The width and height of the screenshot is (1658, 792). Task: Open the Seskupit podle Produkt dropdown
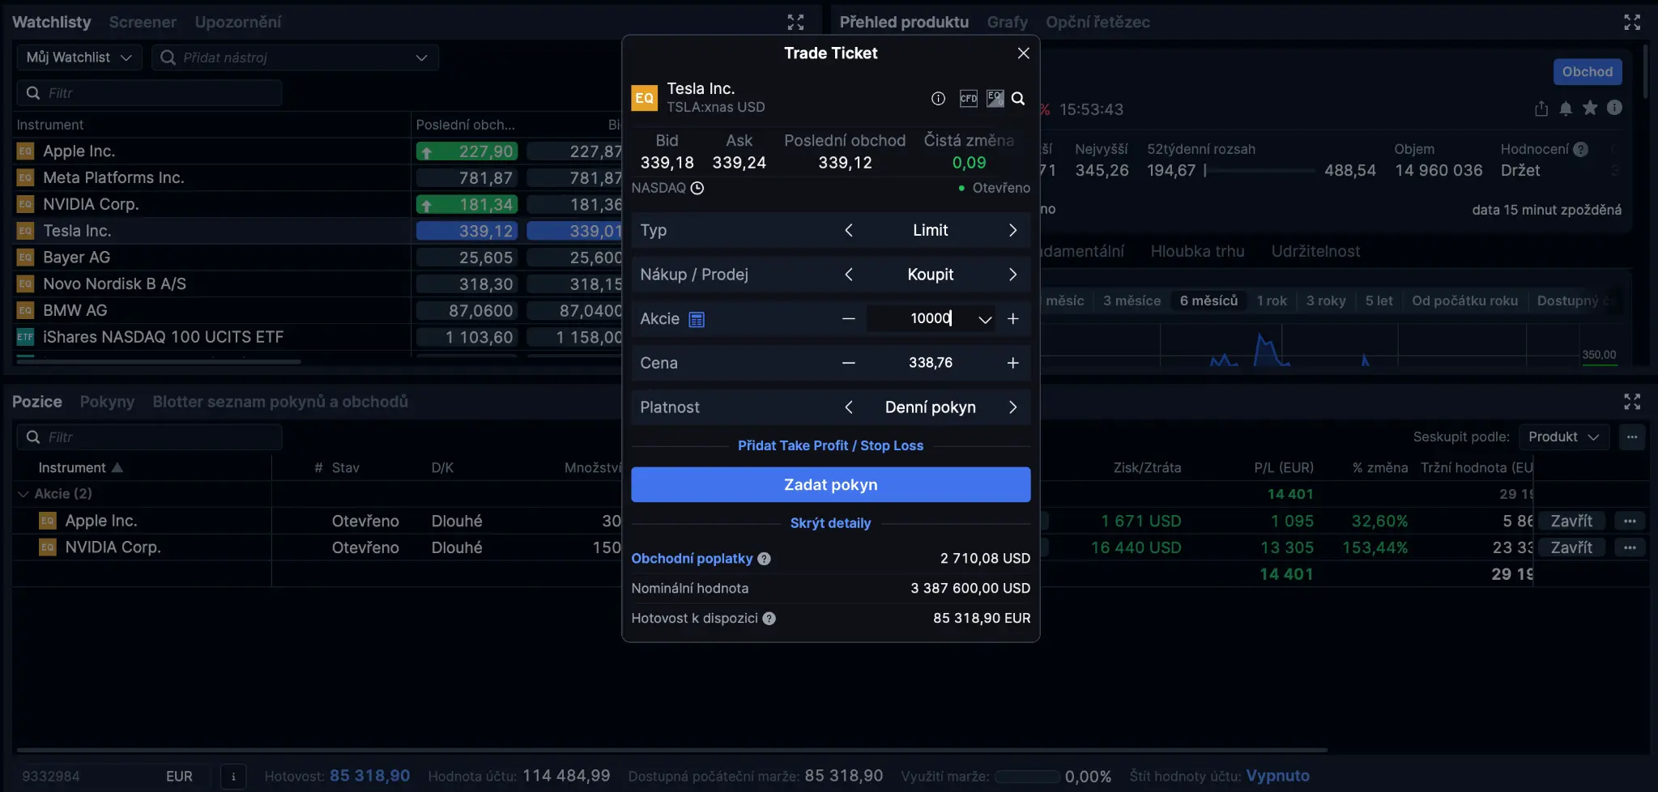pyautogui.click(x=1563, y=437)
